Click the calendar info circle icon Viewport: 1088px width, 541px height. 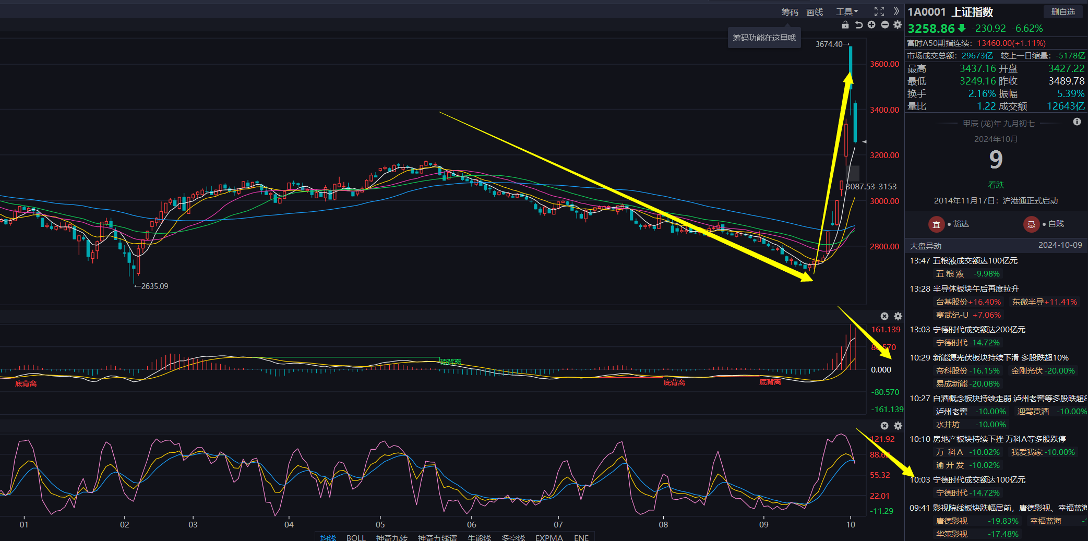(1077, 122)
